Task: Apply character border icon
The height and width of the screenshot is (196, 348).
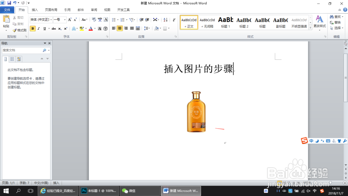Action: pyautogui.click(x=106, y=20)
